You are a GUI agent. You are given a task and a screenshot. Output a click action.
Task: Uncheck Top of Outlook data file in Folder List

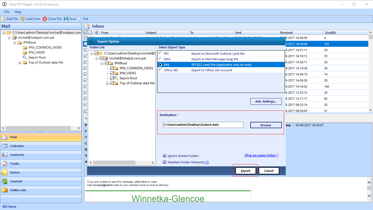pos(112,83)
